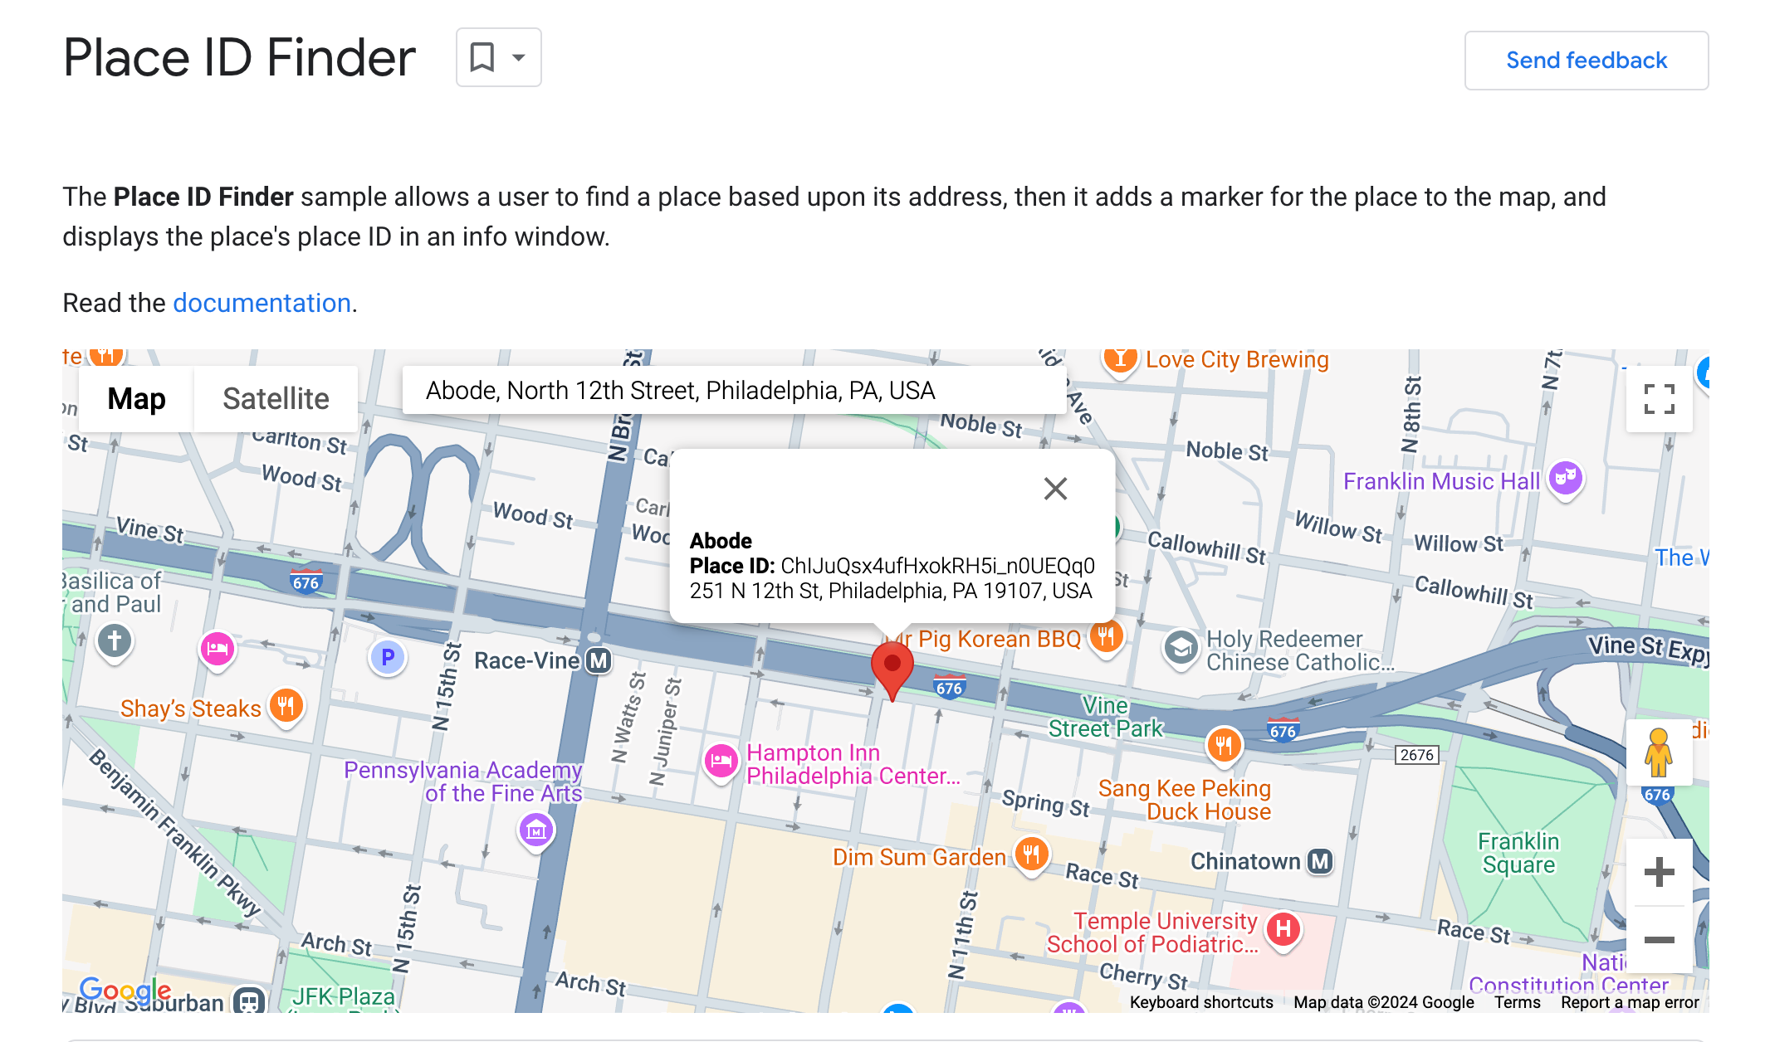The width and height of the screenshot is (1765, 1042).
Task: Open the documentation link
Action: pyautogui.click(x=262, y=303)
